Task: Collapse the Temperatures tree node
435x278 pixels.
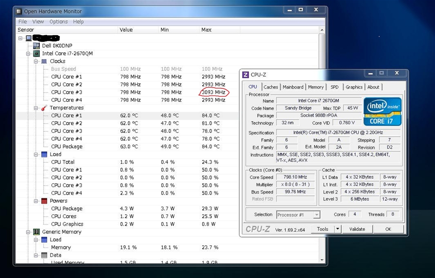Action: (x=36, y=108)
